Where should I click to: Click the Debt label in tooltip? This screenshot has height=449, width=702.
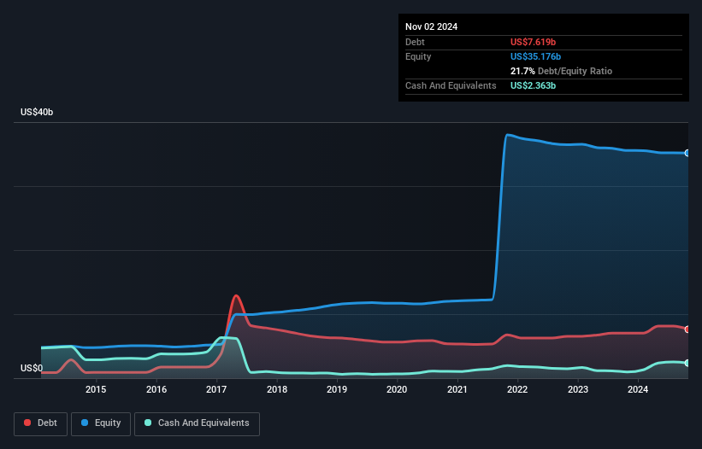click(415, 42)
